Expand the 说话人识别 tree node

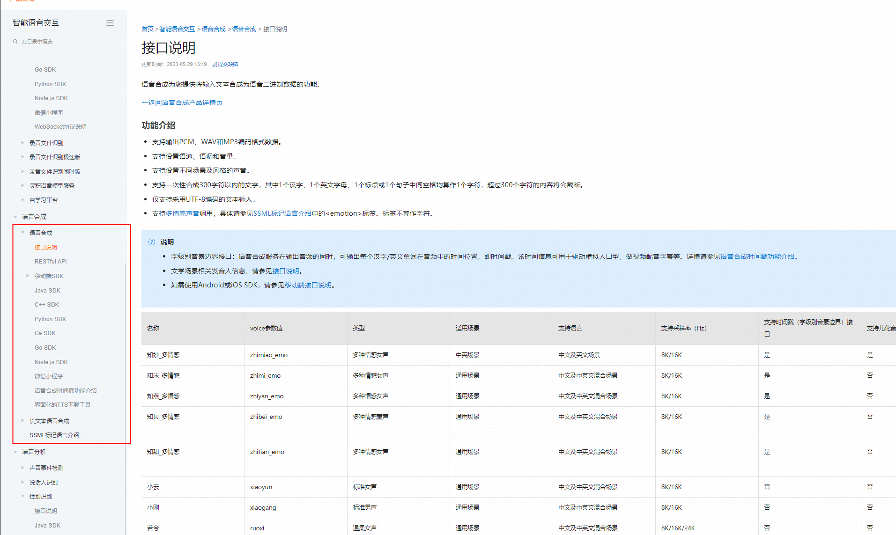pyautogui.click(x=22, y=482)
